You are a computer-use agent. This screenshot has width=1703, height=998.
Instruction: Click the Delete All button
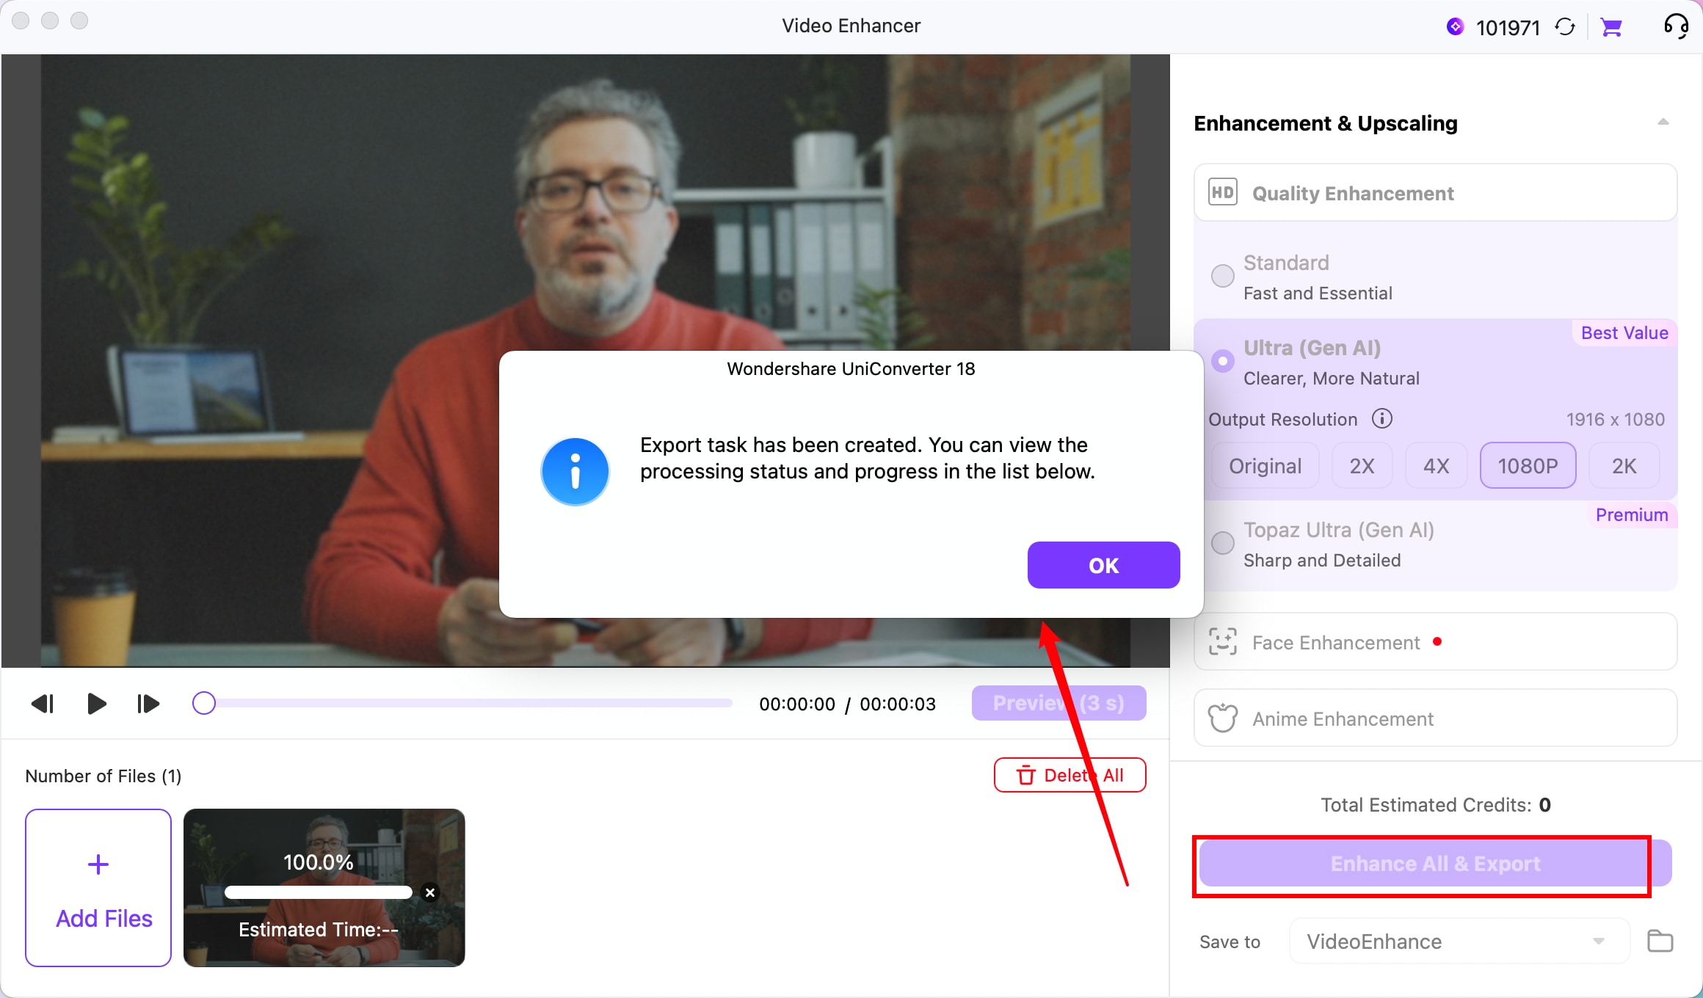click(1070, 775)
